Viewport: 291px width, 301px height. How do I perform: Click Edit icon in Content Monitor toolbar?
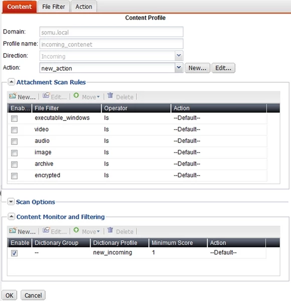(46, 230)
